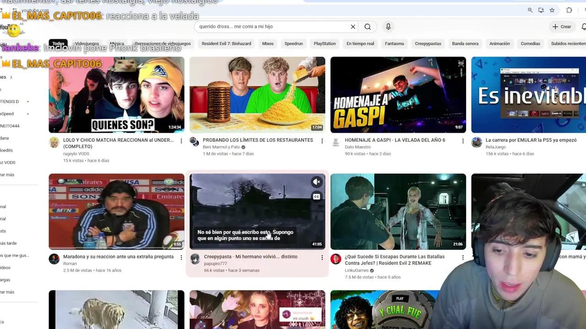Image resolution: width=586 pixels, height=329 pixels.
Task: Open options menu for Resident Evil 2 REMAKE video
Action: (462, 257)
